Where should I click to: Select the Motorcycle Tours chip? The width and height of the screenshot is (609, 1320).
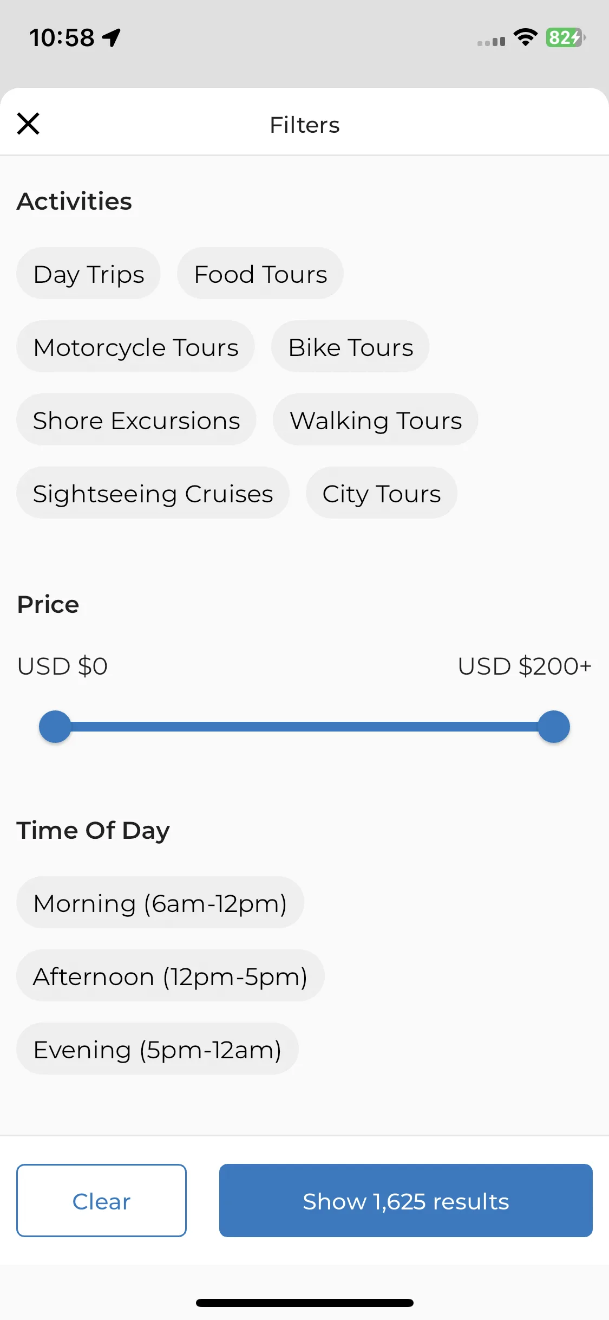[135, 346]
